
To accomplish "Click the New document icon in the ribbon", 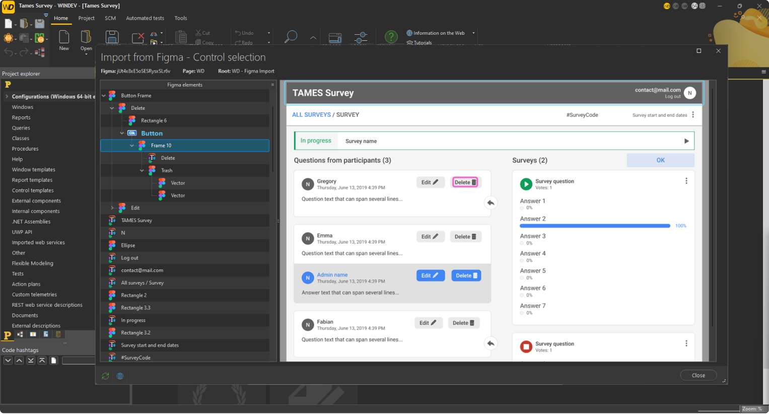I will pos(64,37).
